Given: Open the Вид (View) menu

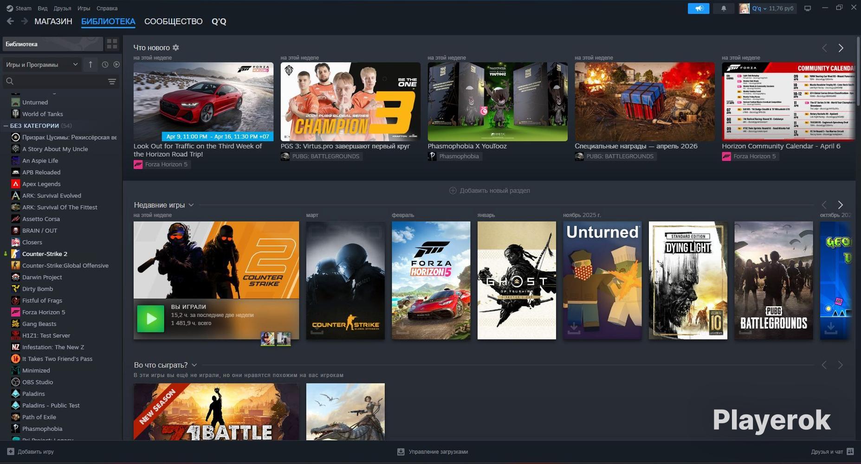Looking at the screenshot, I should (x=43, y=8).
